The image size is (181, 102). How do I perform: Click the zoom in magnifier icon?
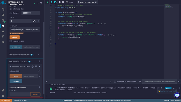[63, 2]
